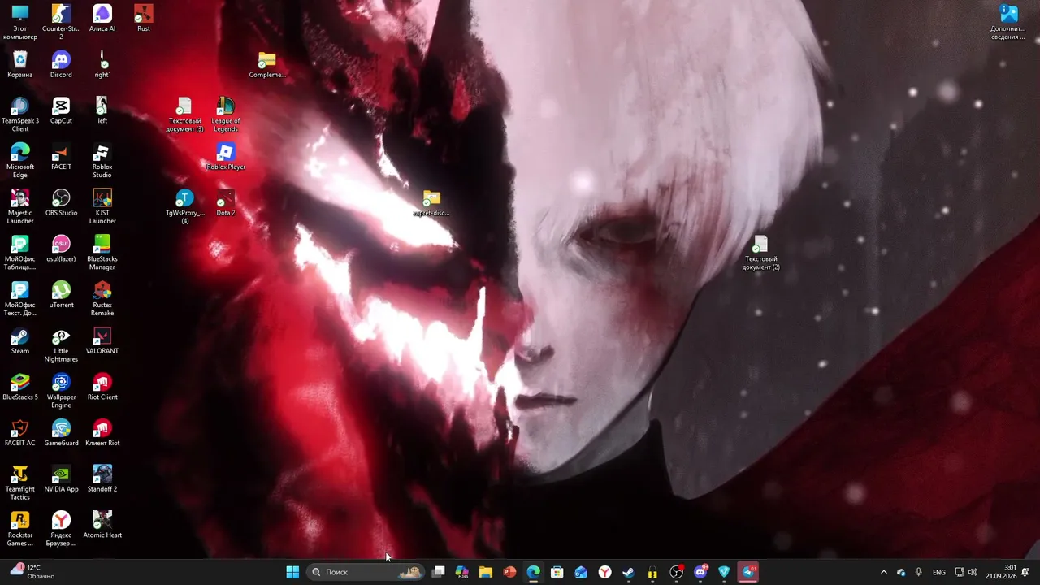Select the Teamfight Tactics icon
The image size is (1040, 585).
19,483
